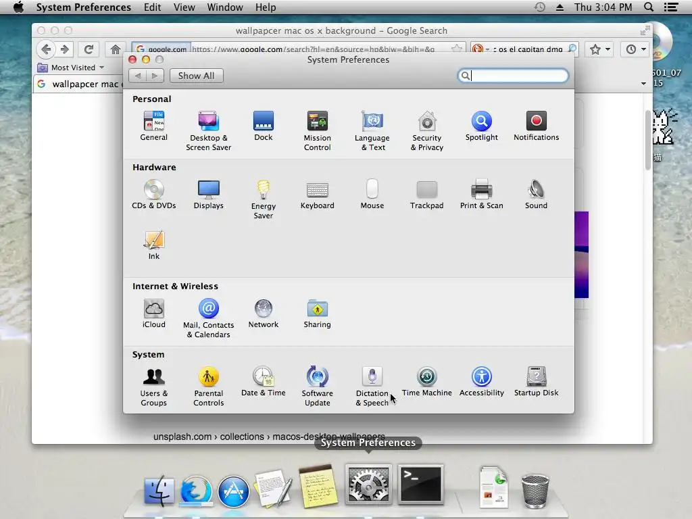Open the browser bookmarks star dropdown

click(600, 49)
